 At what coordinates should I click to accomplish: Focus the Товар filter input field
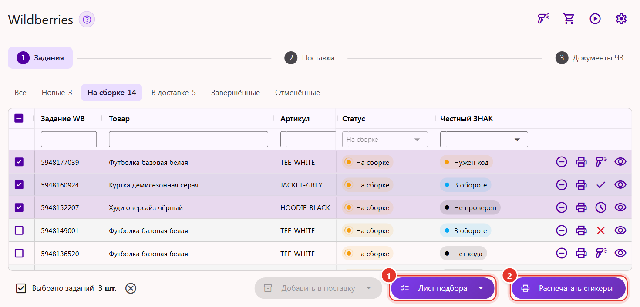189,140
